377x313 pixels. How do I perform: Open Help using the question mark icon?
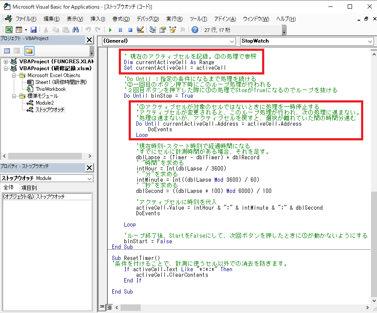point(195,30)
